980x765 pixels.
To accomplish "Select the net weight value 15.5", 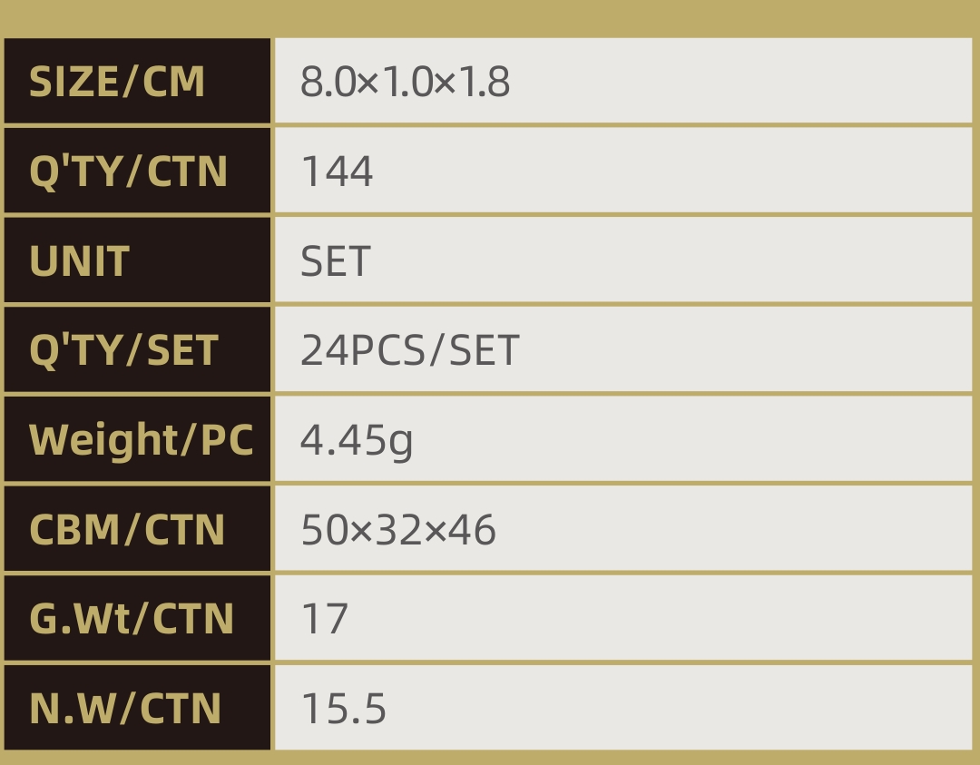I will coord(343,709).
